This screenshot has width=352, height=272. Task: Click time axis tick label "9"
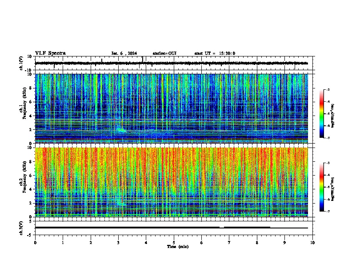[x=284, y=243]
